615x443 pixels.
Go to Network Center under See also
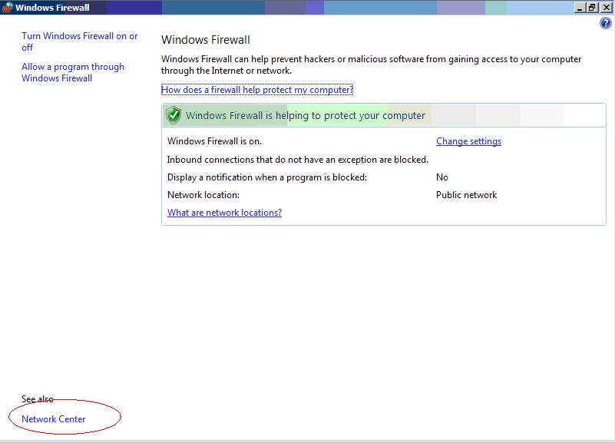click(x=54, y=419)
